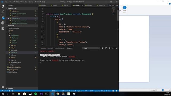Collapse the components folder
The height and width of the screenshot is (96, 171).
[x=15, y=35]
